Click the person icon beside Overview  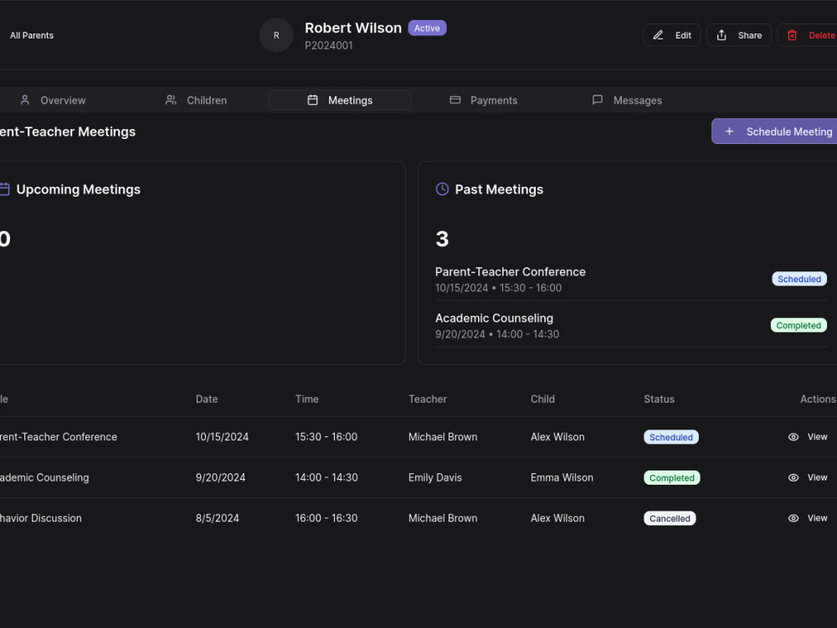[x=24, y=100]
